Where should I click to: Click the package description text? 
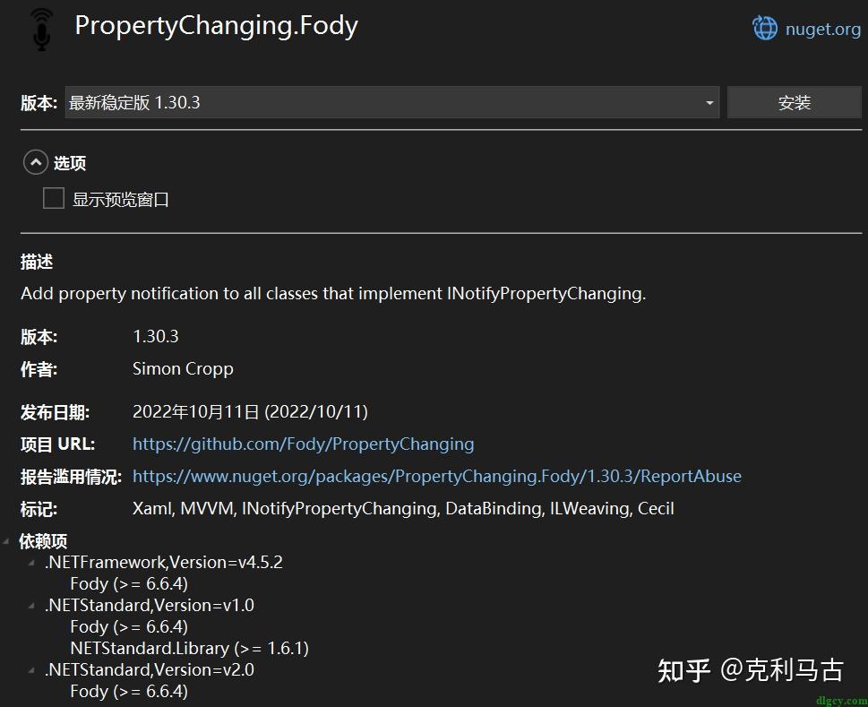pos(332,293)
